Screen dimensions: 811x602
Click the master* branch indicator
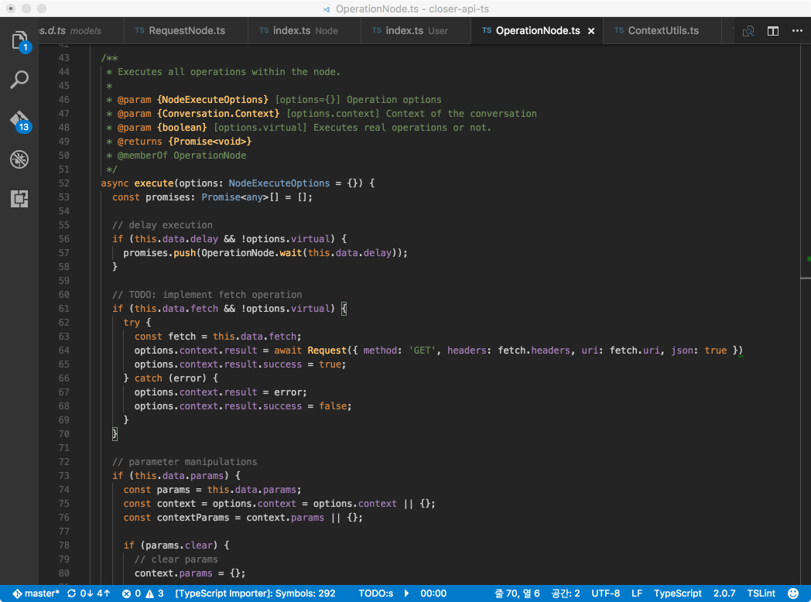click(36, 593)
